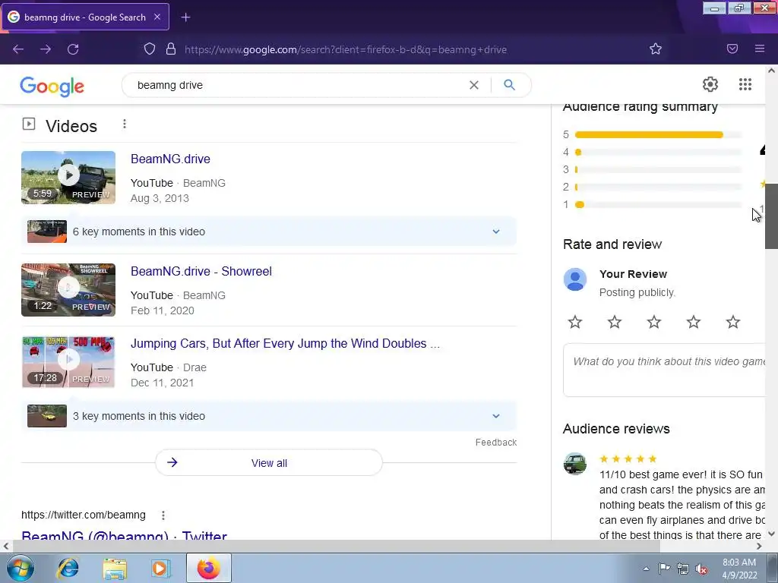Open Videos section three-dot menu

125,124
